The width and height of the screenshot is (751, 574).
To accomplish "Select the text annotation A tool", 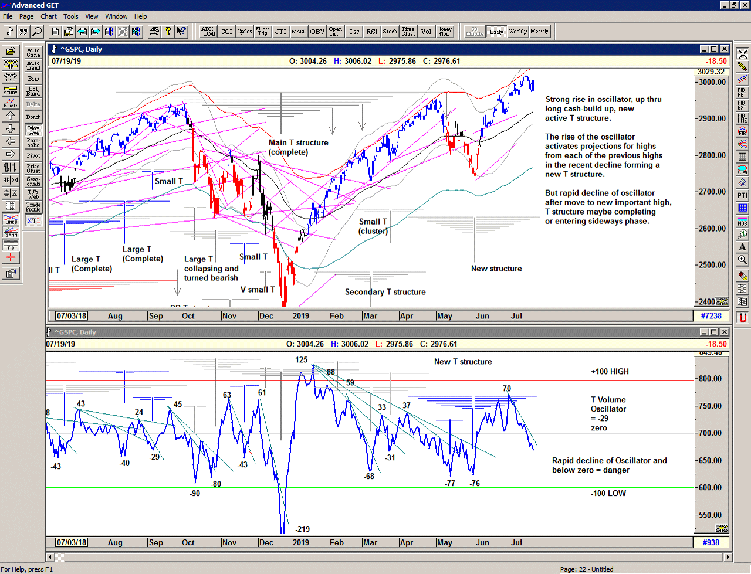I will 742,247.
